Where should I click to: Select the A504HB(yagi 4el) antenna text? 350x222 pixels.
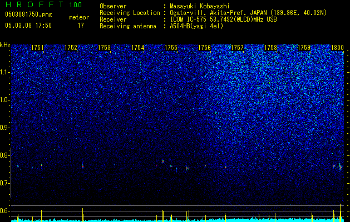tap(196, 26)
